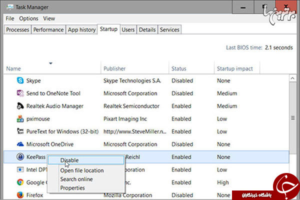The image size is (300, 200).
Task: Select the Microsoft OneDrive row name
Action: 50,144
